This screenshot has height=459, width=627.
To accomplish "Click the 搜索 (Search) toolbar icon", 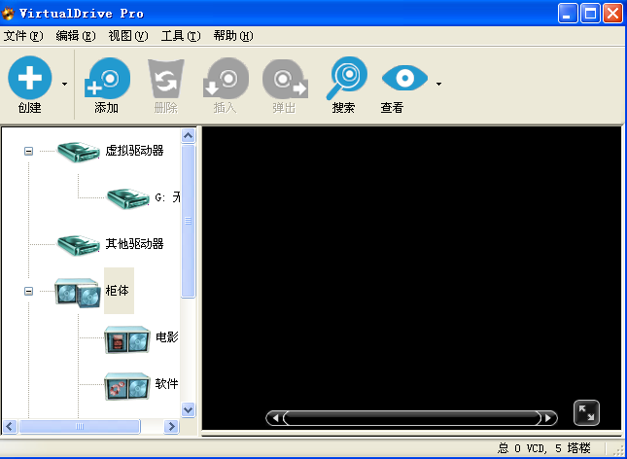I will (x=345, y=78).
